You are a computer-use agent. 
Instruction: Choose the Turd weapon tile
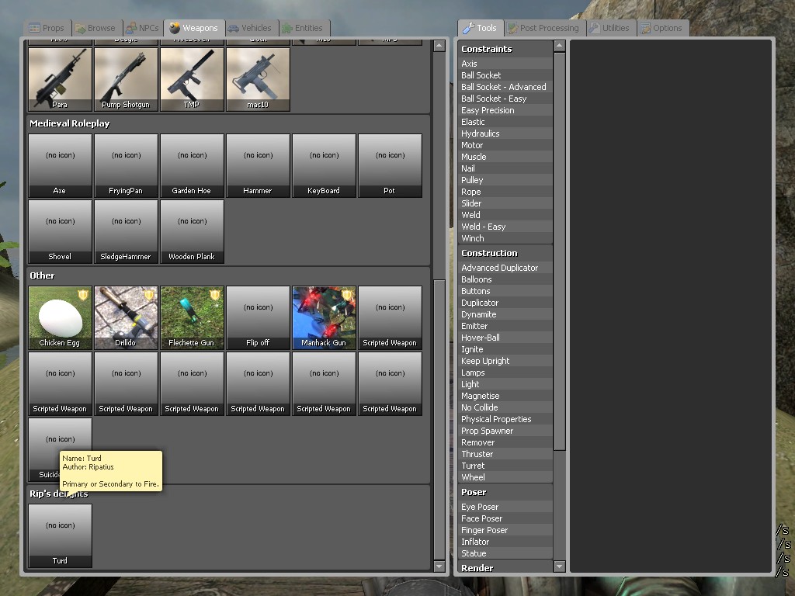point(60,535)
